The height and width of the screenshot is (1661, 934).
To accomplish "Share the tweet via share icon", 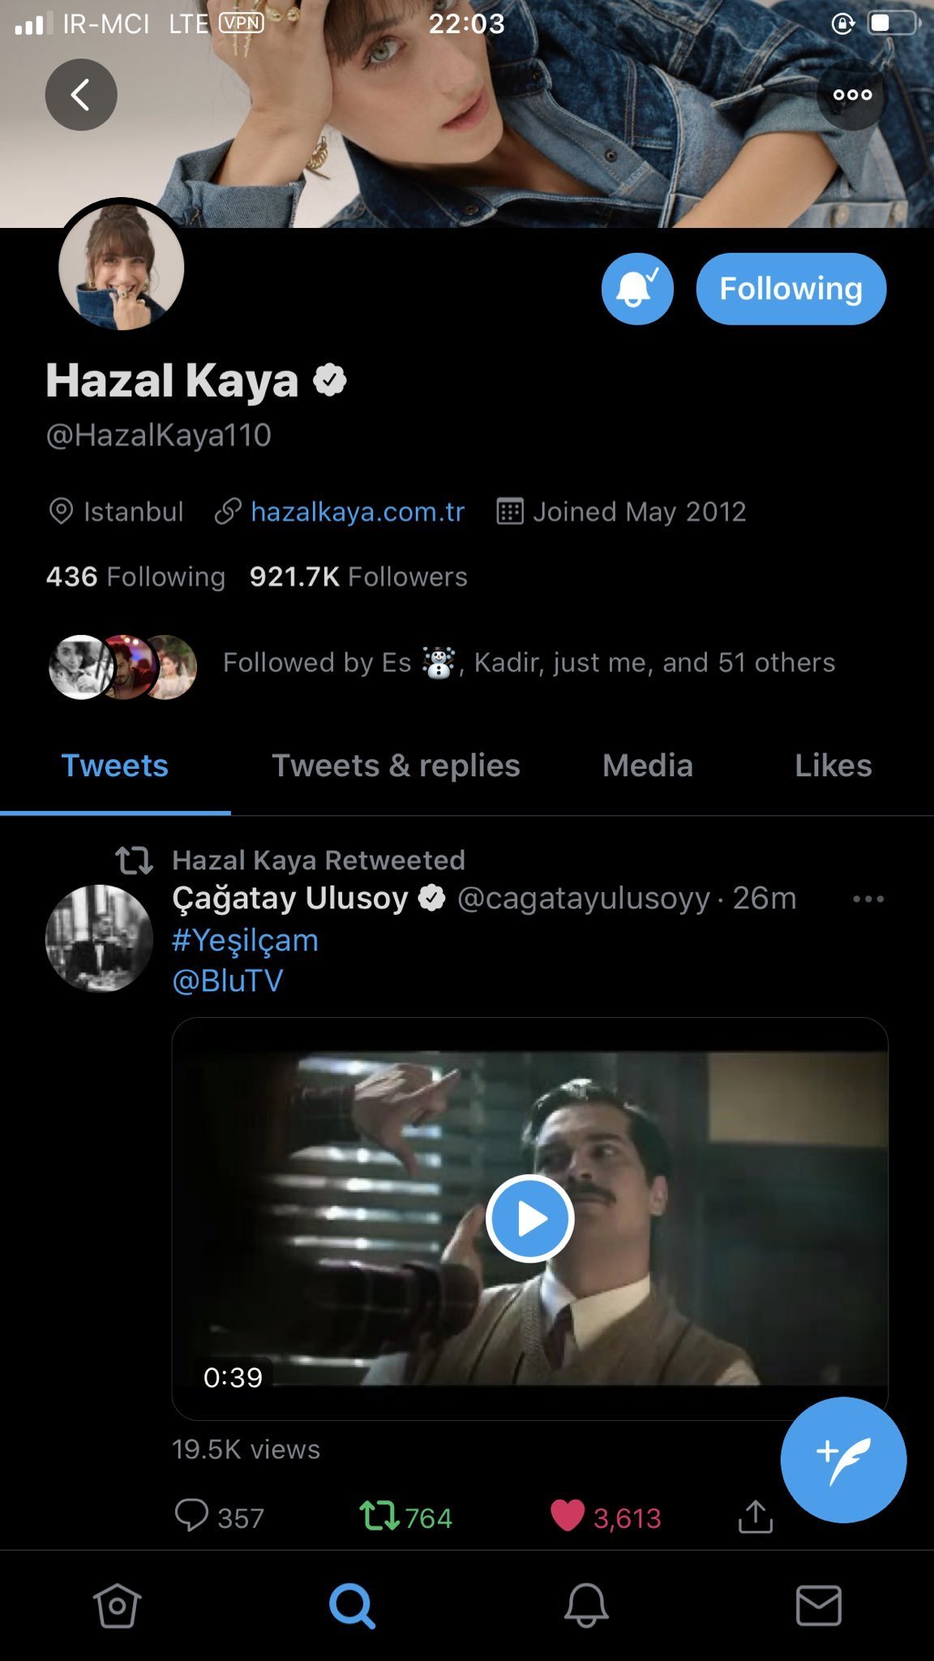I will 755,1516.
